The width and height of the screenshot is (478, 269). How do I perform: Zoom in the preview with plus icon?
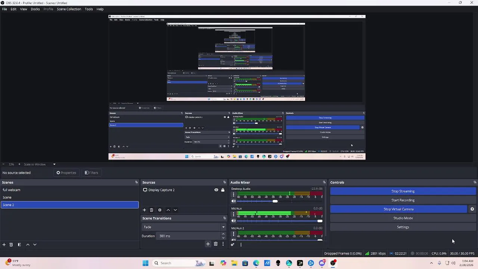pyautogui.click(x=19, y=164)
